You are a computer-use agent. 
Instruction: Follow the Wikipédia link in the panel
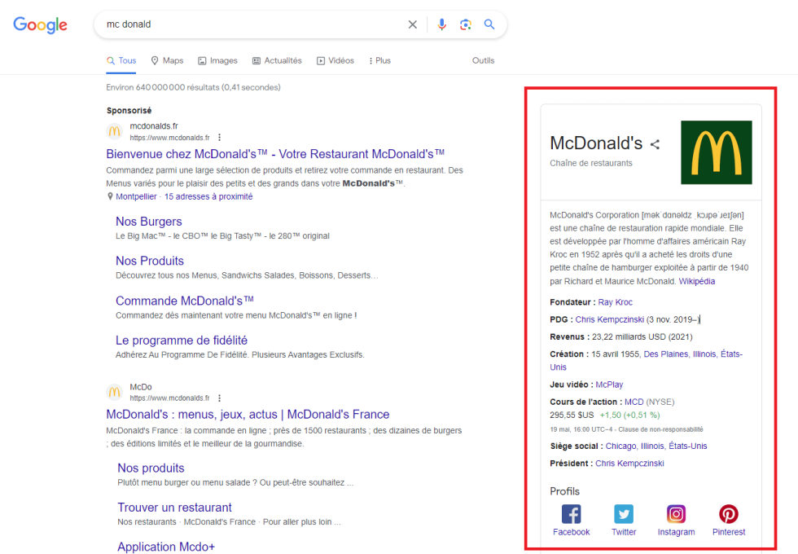[697, 281]
